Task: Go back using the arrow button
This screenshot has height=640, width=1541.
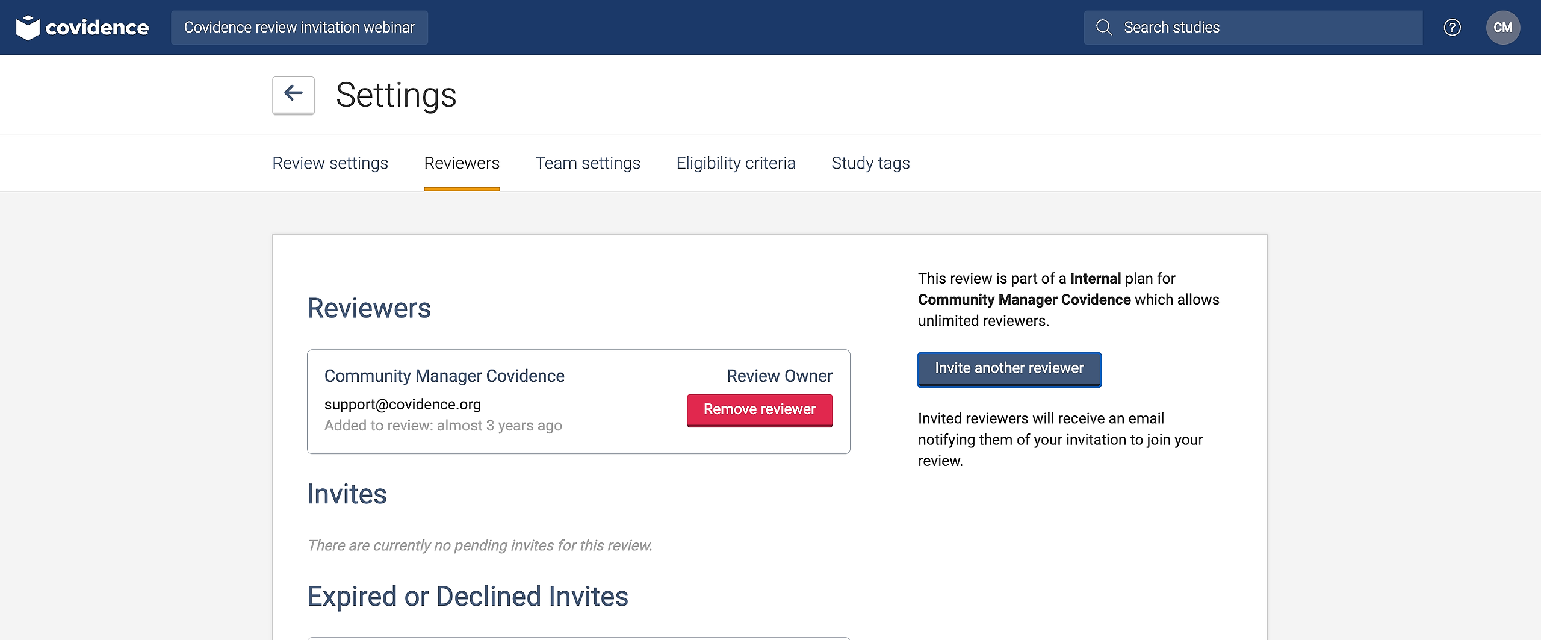Action: point(293,95)
